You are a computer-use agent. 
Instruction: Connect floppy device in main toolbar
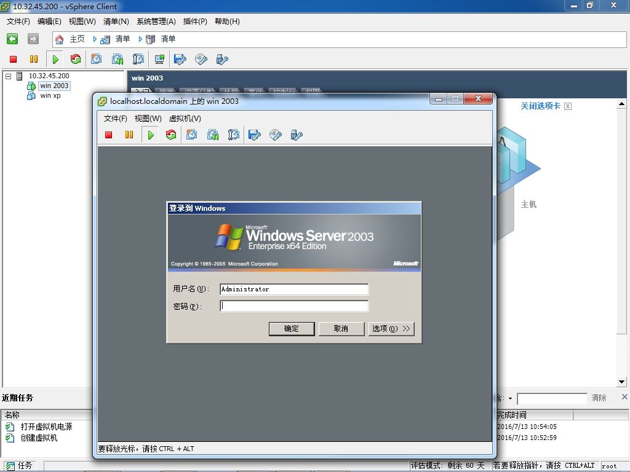click(x=180, y=60)
